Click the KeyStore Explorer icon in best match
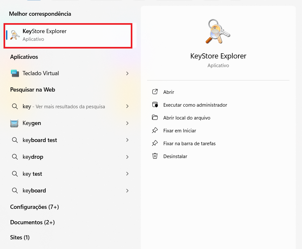This screenshot has height=249, width=302. pos(15,35)
